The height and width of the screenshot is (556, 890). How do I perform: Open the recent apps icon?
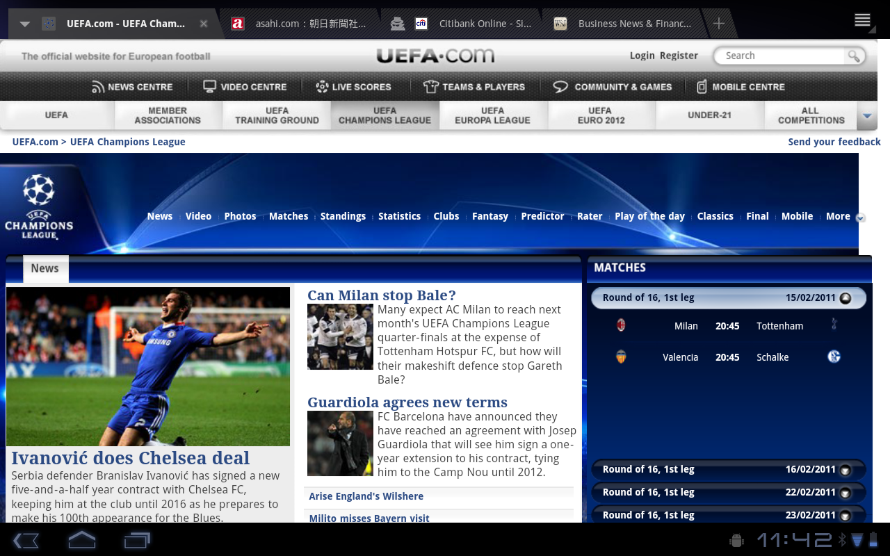pos(137,540)
